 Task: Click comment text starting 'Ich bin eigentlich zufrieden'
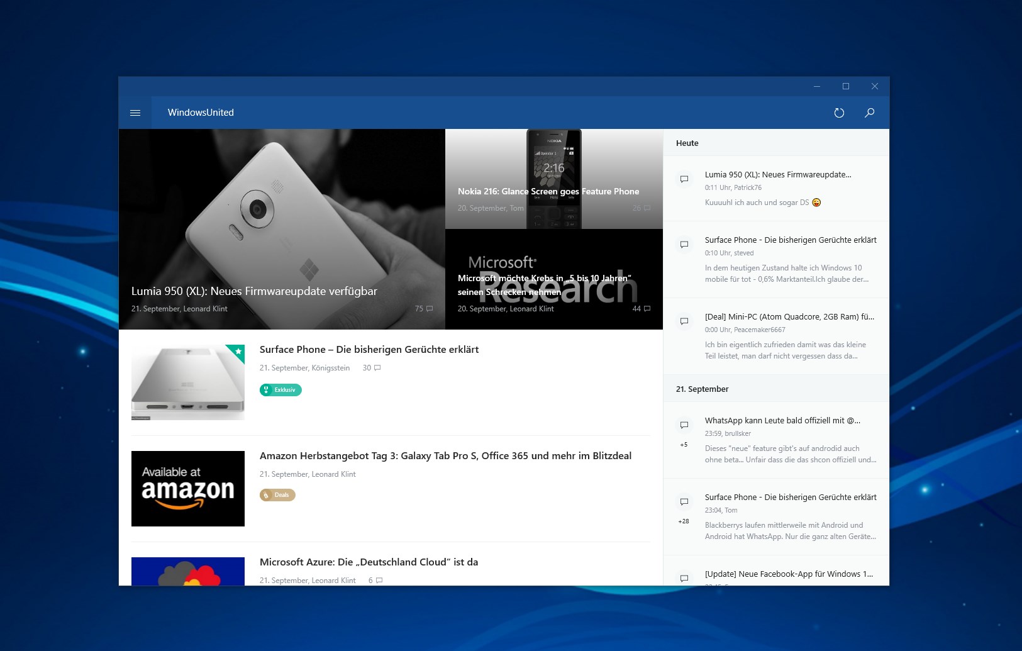point(786,350)
